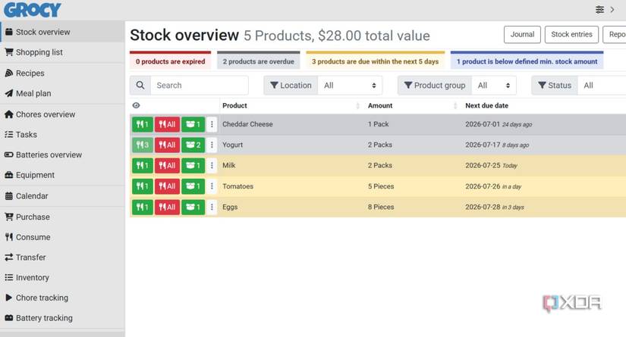The image size is (626, 337).
Task: Open Chores overview in sidebar
Action: pos(62,114)
